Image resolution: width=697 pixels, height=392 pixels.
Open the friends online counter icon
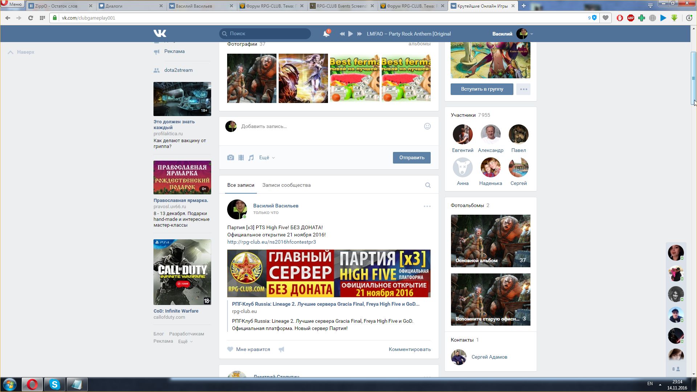tap(676, 369)
